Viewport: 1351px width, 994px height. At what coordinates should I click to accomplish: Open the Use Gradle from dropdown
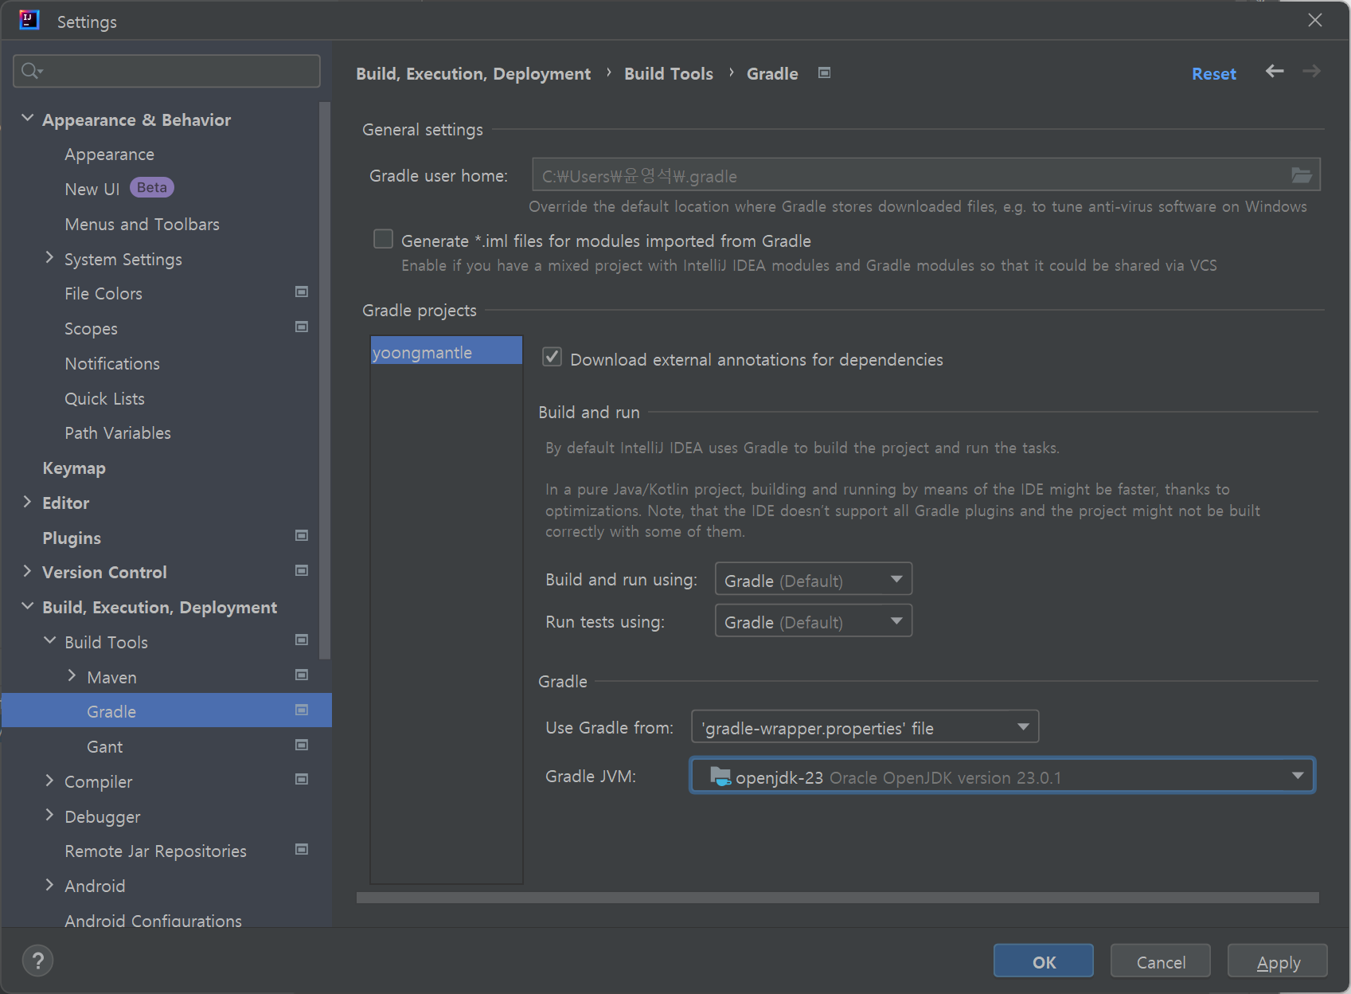(x=865, y=726)
